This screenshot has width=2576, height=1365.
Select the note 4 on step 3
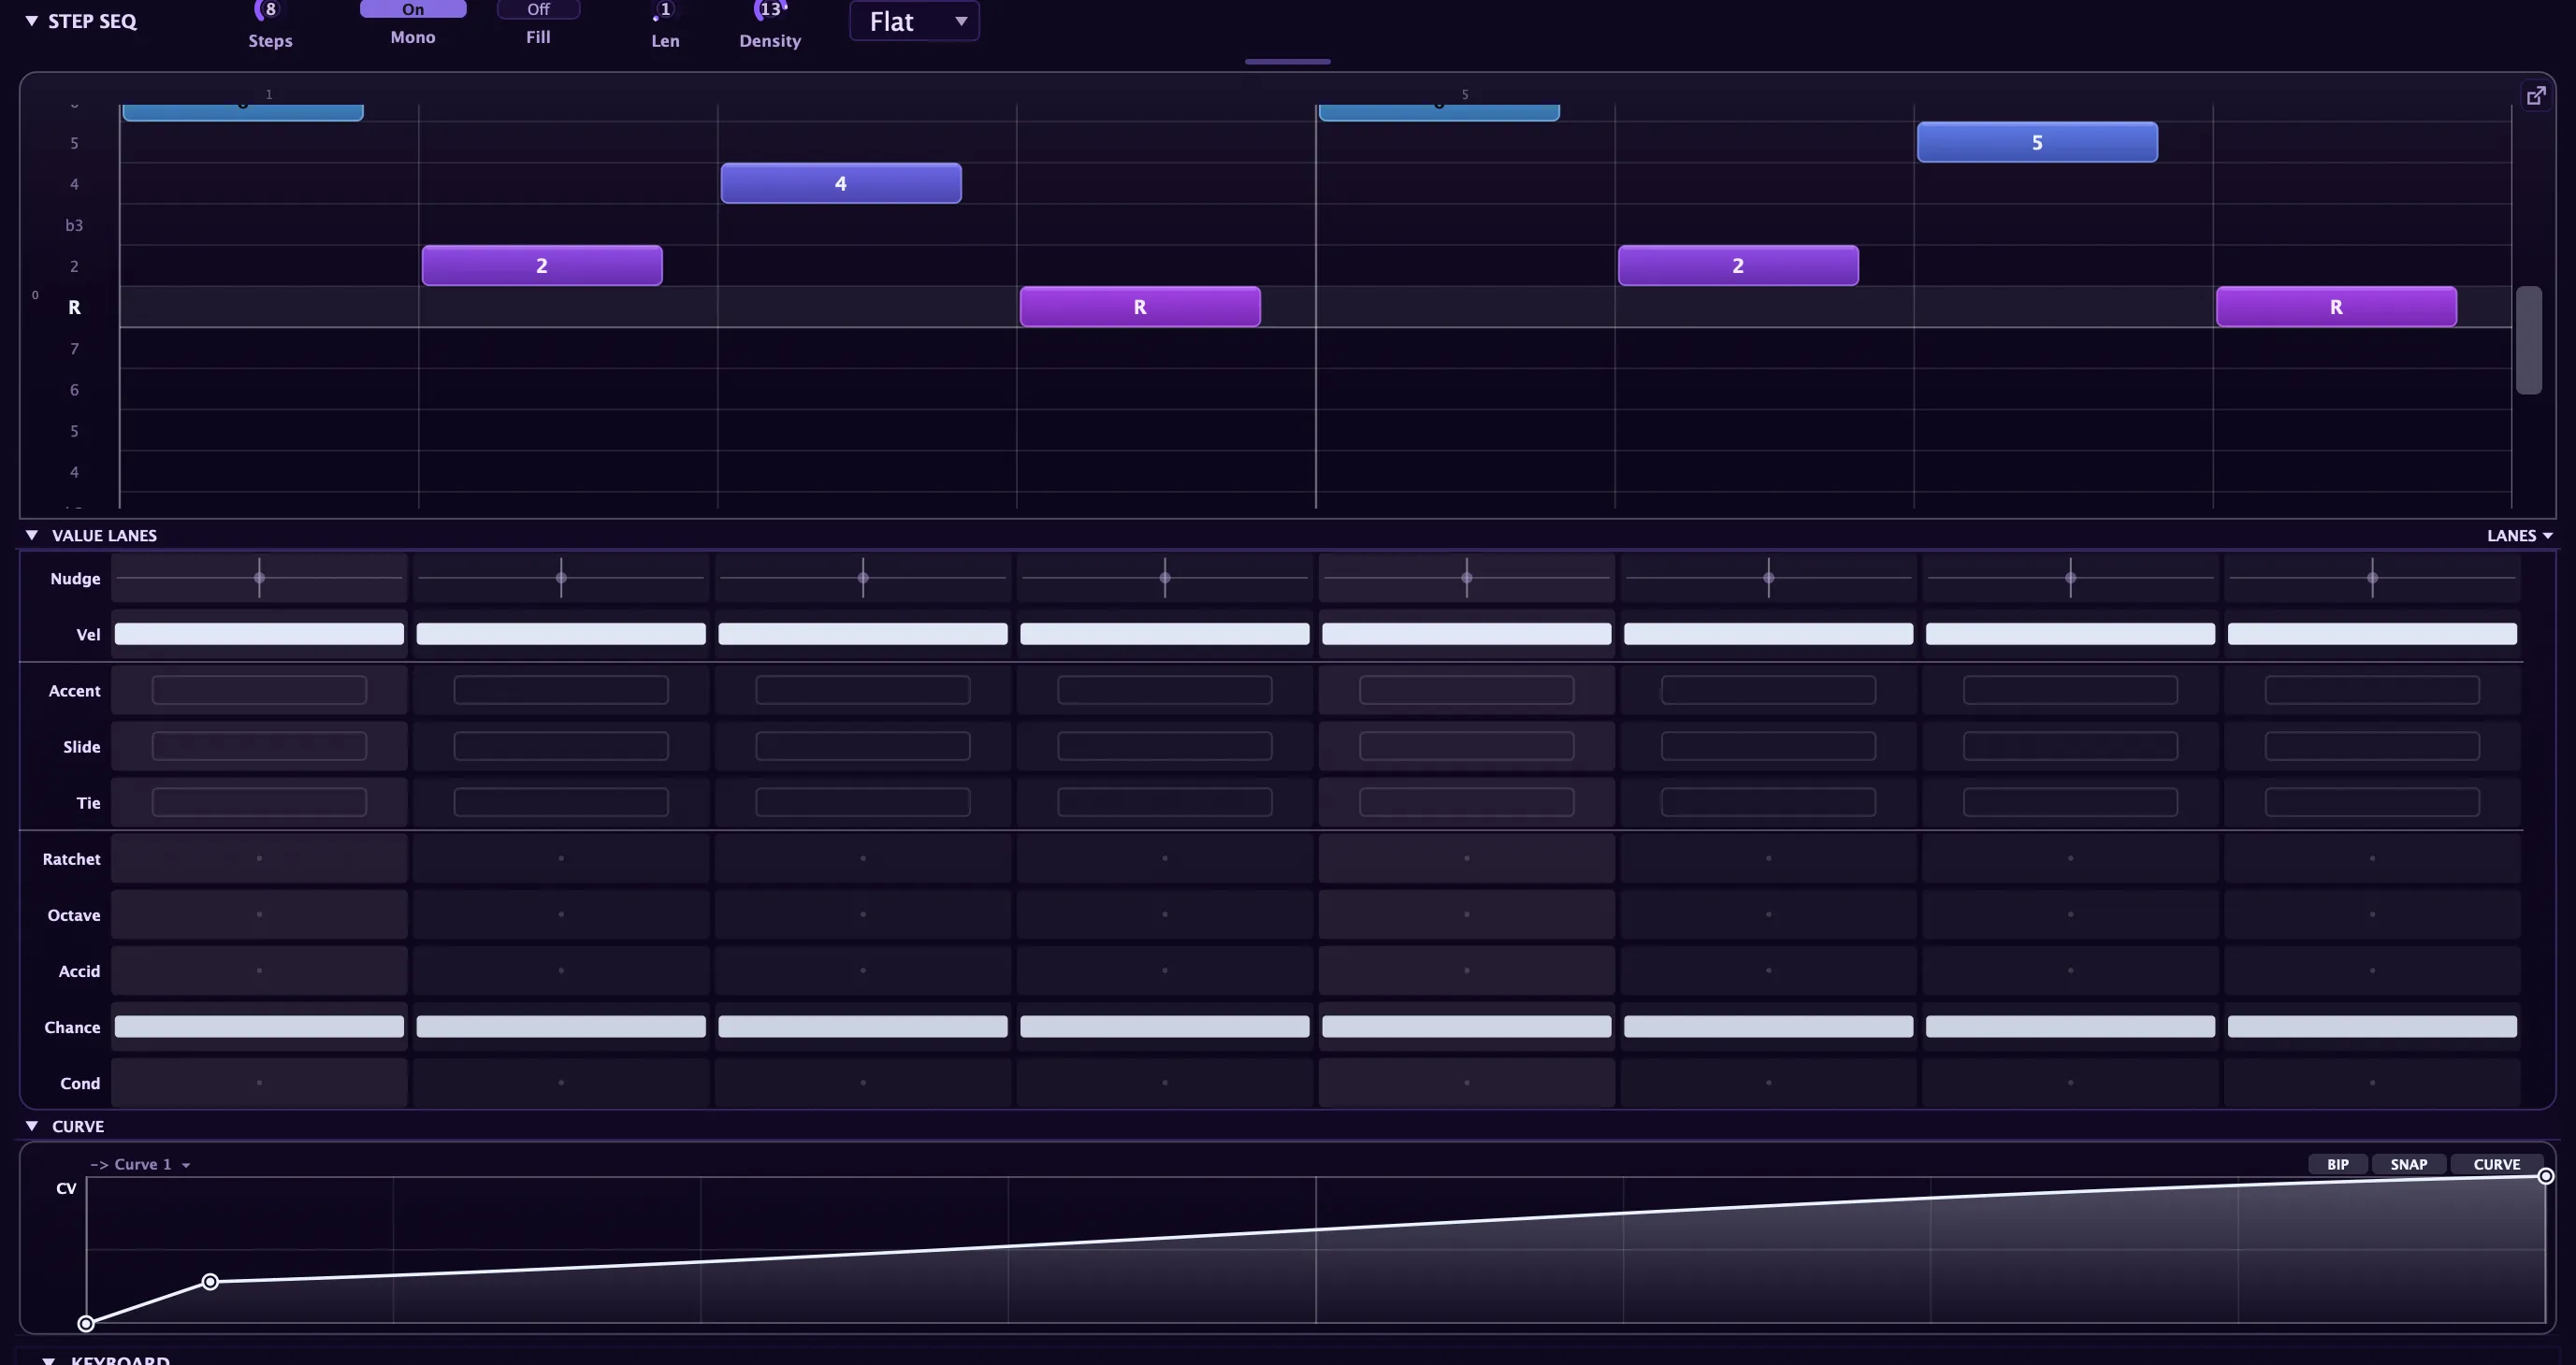(841, 184)
